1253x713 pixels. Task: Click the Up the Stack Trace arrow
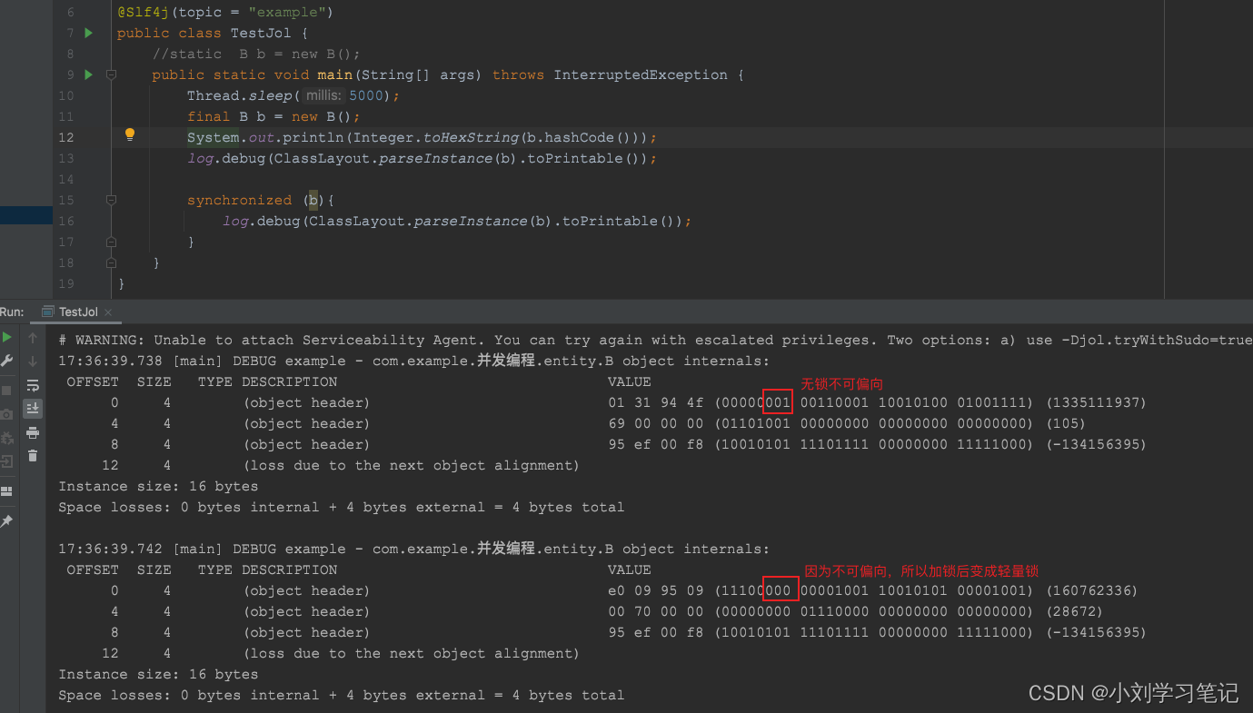pos(33,338)
